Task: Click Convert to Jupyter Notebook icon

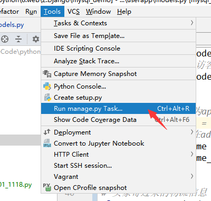Action: pos(47,143)
